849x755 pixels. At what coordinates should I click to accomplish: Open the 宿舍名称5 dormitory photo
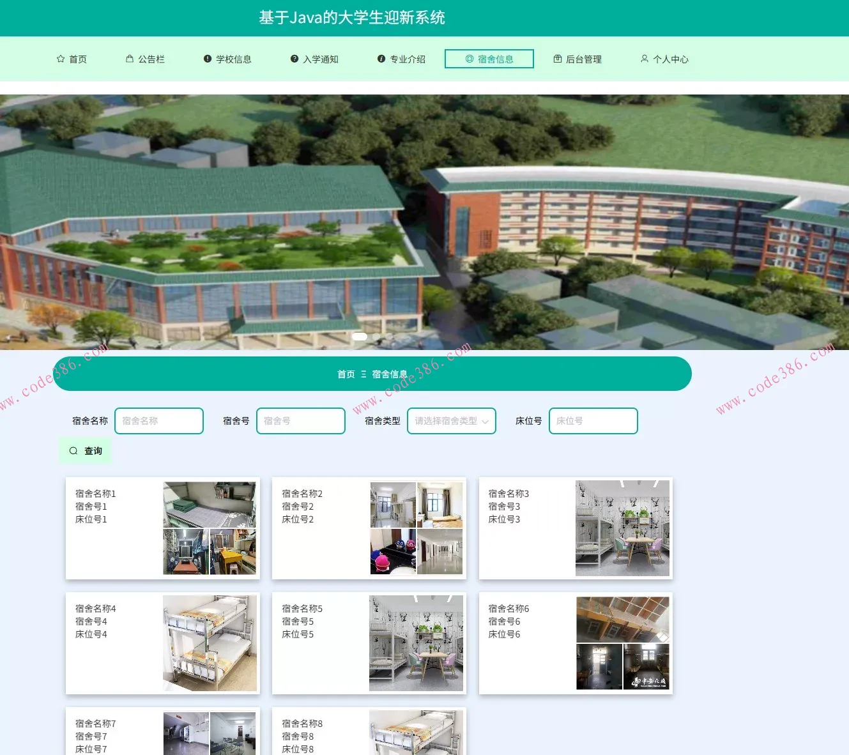[x=417, y=643]
